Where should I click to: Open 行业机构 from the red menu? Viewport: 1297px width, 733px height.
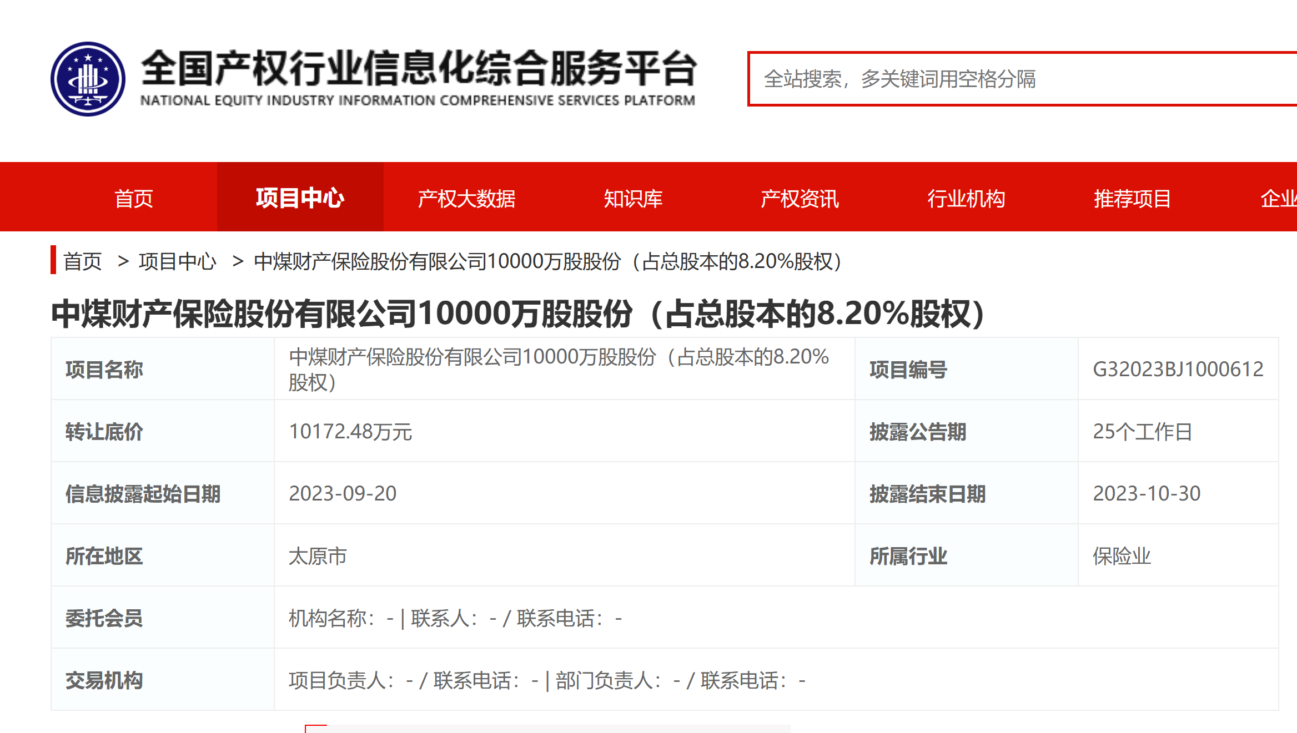pos(966,198)
